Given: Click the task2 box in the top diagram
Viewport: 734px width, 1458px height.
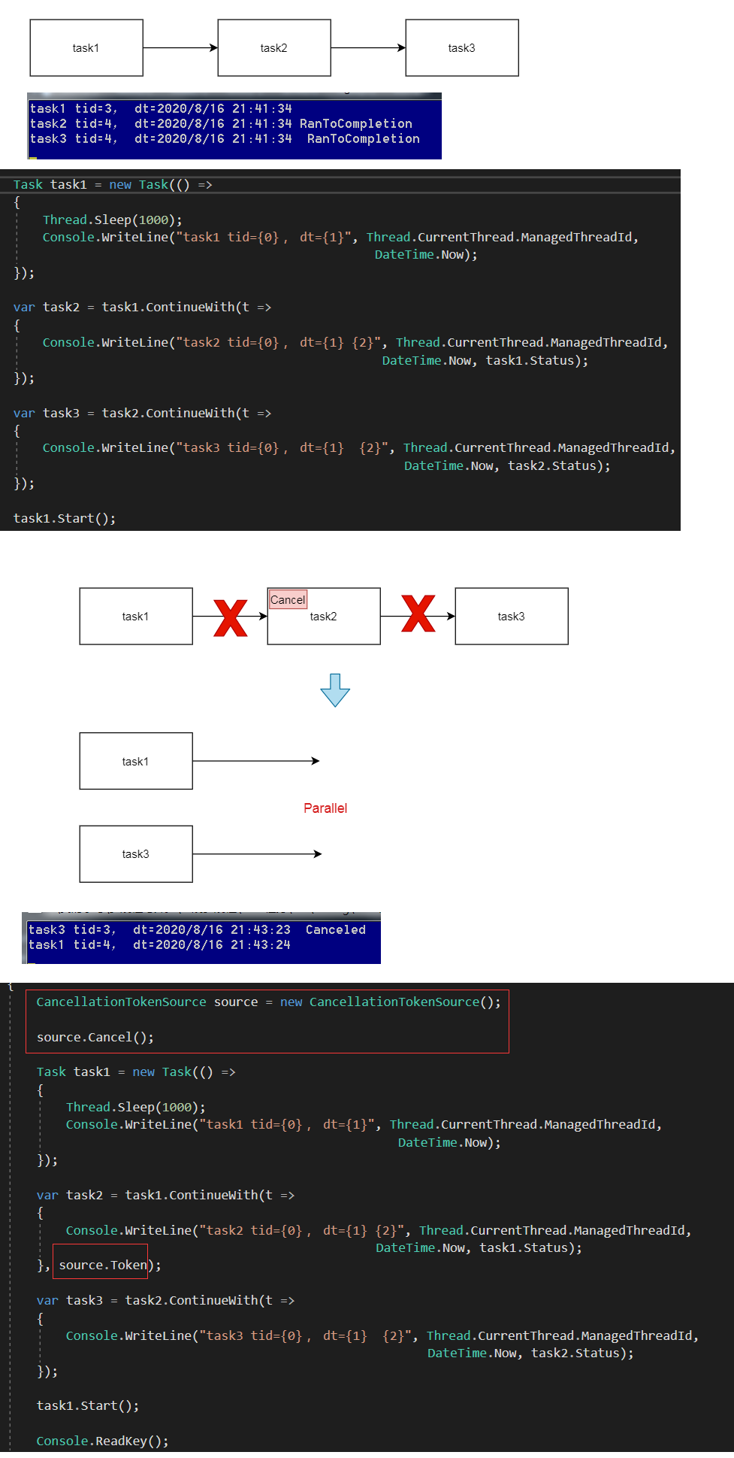Looking at the screenshot, I should [274, 47].
